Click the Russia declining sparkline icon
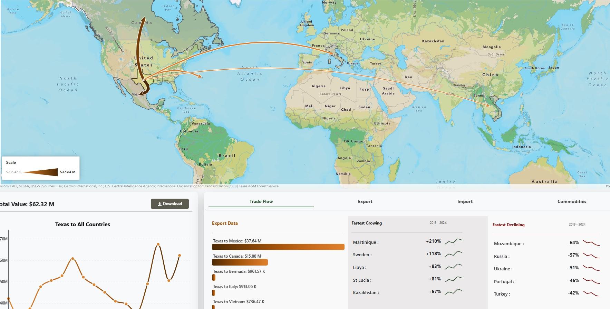 pos(591,255)
